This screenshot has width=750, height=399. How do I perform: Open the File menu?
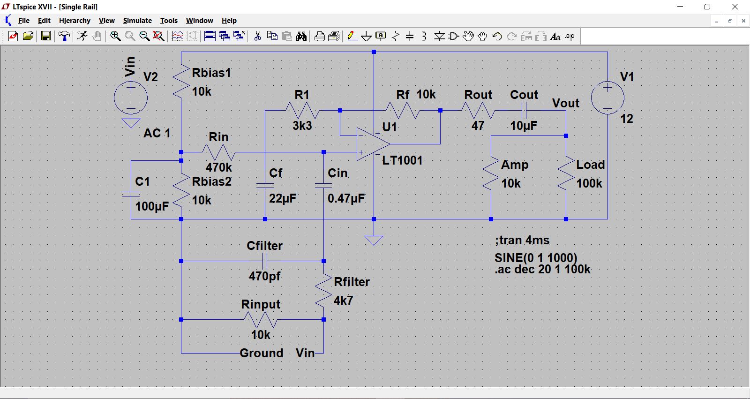click(24, 21)
